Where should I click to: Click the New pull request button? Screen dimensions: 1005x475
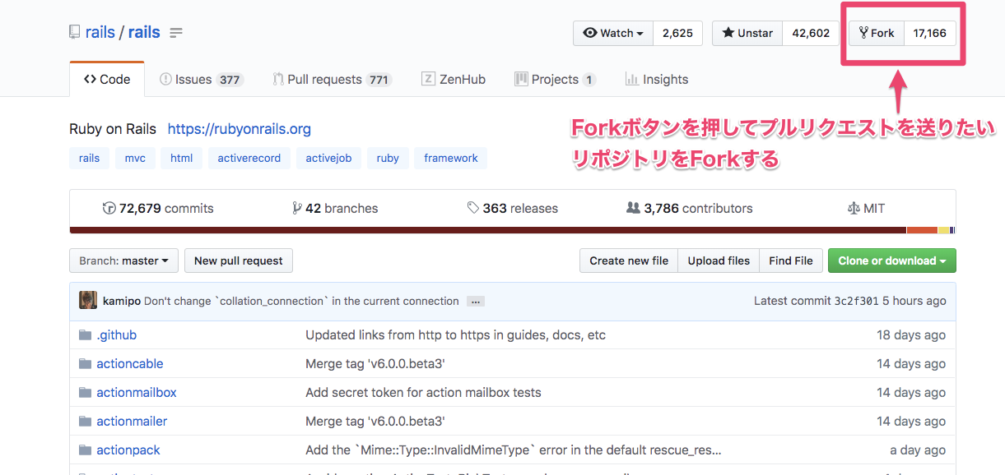point(239,261)
